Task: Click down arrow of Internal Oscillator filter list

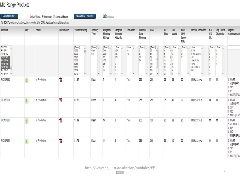Action: click(202, 74)
